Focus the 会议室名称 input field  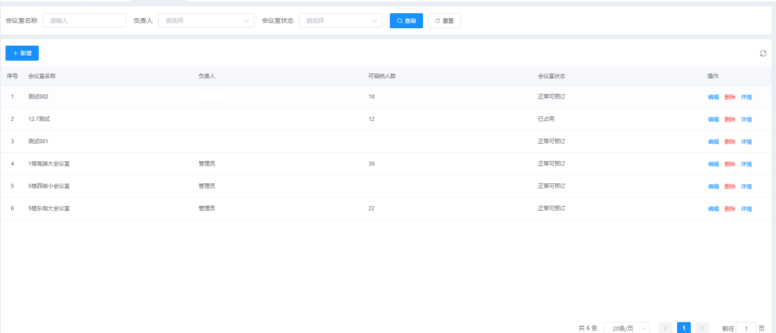coord(84,21)
